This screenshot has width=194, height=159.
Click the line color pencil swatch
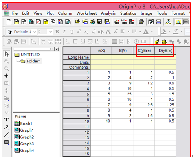click(x=176, y=32)
